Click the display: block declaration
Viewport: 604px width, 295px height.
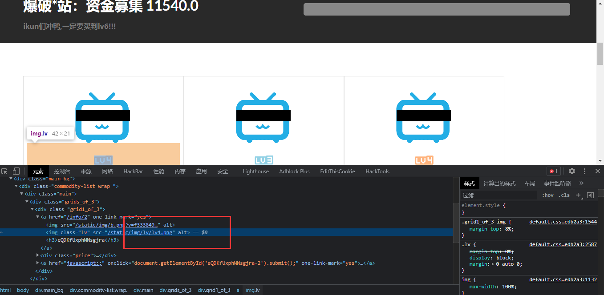click(491, 258)
